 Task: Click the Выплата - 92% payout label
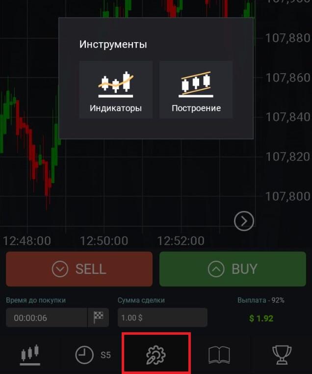261,300
